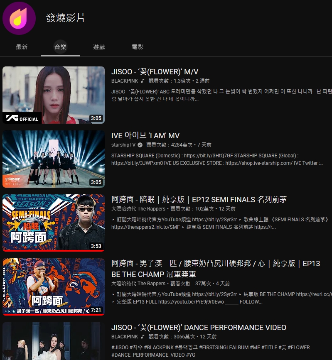Click the music note icon beside BLACKPINK on the FLOWER M/V

tap(143, 81)
